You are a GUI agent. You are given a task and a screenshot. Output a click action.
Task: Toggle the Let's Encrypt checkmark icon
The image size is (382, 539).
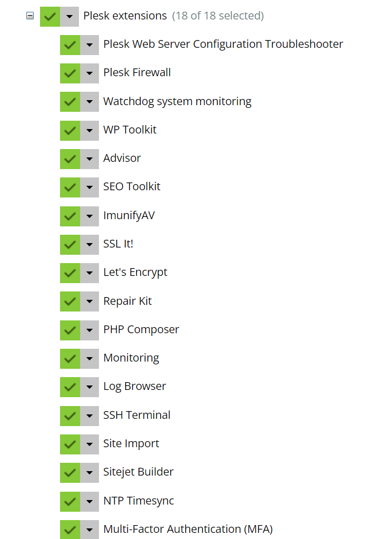tap(70, 273)
